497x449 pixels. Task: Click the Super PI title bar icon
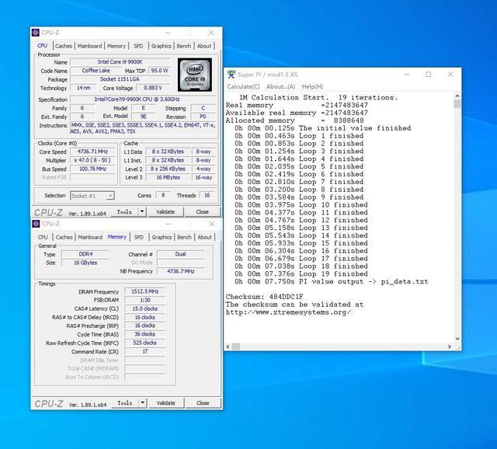click(231, 75)
